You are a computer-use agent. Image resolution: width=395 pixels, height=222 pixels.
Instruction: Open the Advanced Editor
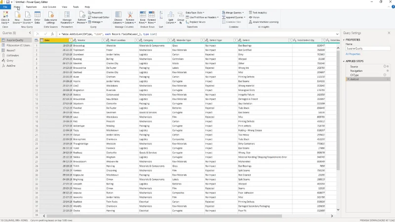[x=99, y=17]
